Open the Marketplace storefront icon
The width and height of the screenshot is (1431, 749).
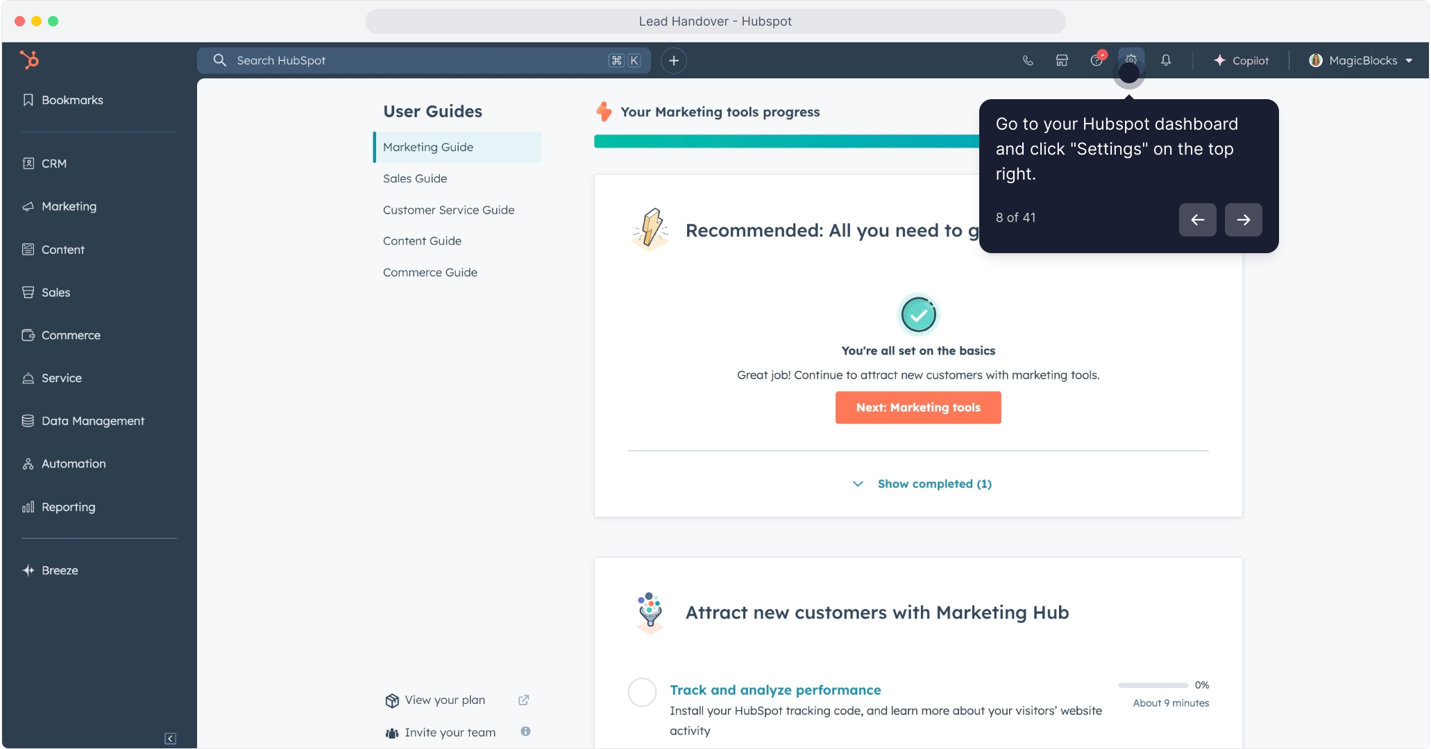tap(1062, 60)
